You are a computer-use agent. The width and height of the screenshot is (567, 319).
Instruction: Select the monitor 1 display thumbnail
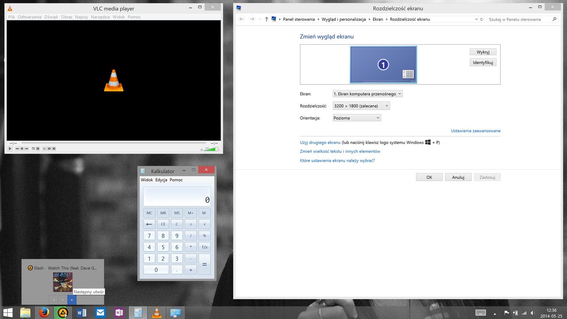[383, 65]
